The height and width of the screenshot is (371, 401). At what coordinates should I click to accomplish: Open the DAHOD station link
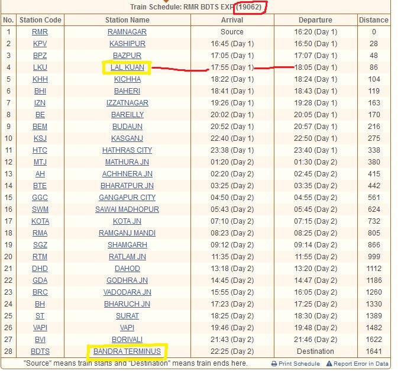127,269
